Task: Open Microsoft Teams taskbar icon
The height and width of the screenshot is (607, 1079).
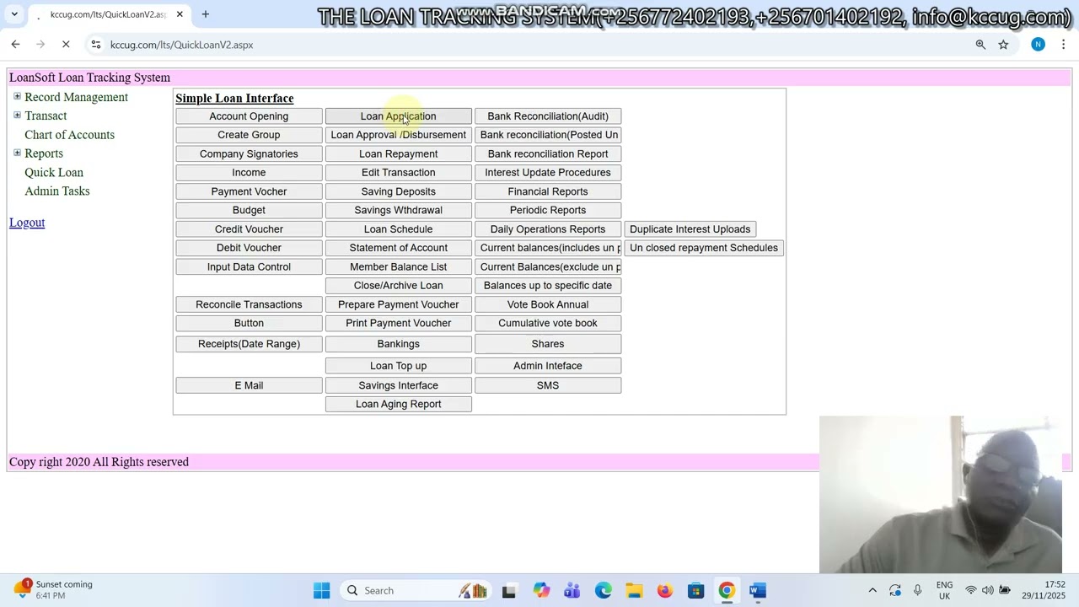Action: coord(572,591)
